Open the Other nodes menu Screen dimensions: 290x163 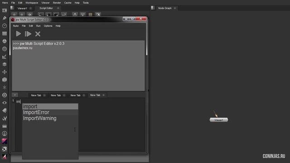tap(5, 126)
